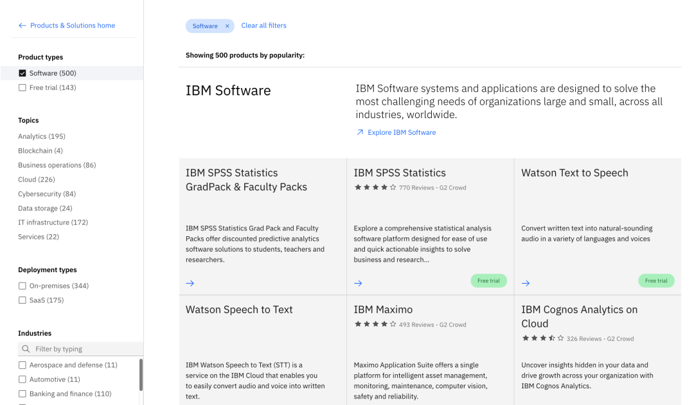Viewport: 694px width, 405px height.
Task: Click Clear all filters link
Action: click(x=263, y=26)
